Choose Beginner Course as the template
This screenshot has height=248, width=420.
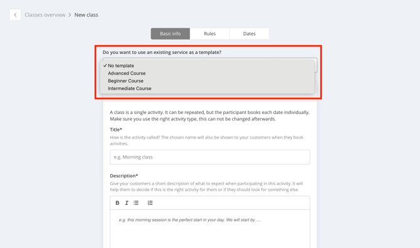click(x=207, y=81)
